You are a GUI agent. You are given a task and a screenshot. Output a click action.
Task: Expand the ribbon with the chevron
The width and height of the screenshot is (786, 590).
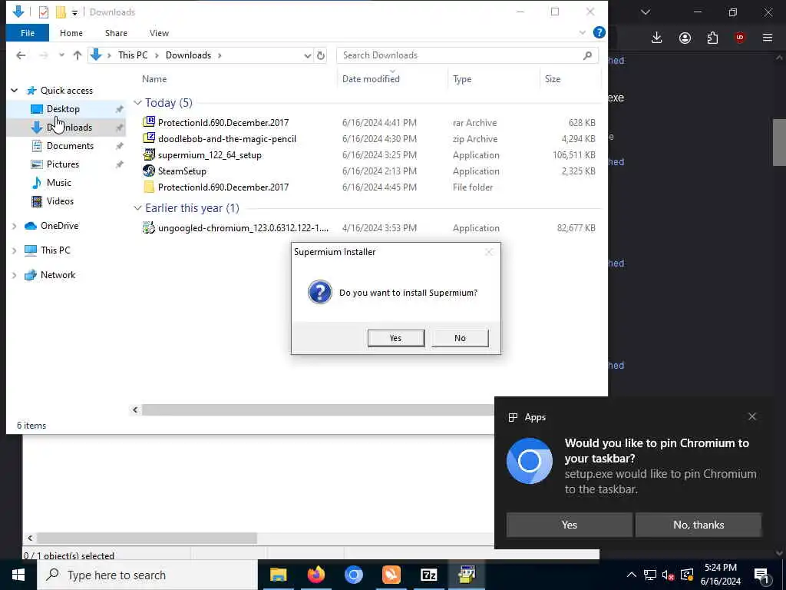pos(582,32)
